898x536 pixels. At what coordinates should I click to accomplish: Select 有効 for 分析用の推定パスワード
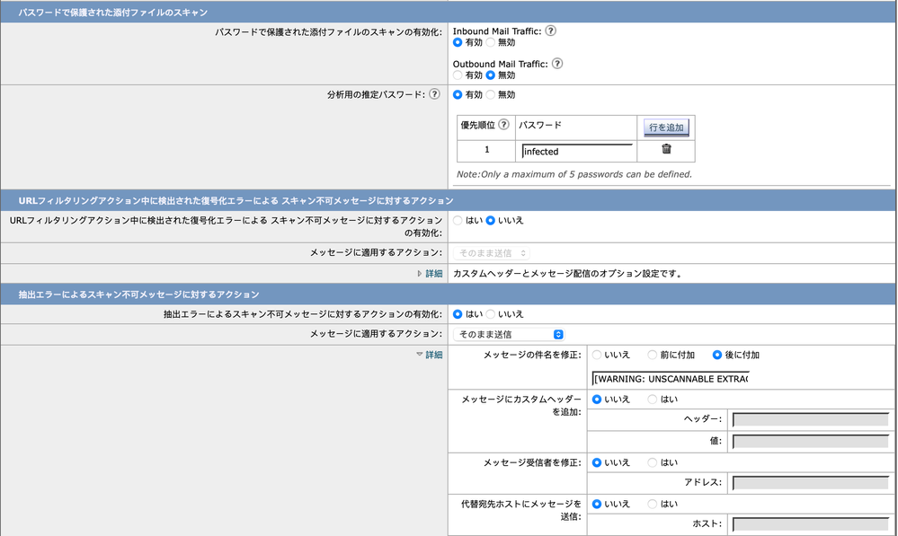[x=458, y=94]
